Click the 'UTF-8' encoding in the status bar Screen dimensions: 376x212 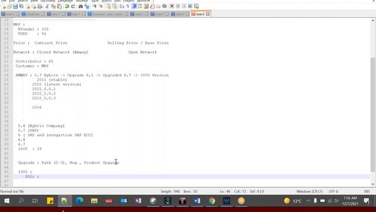(334, 191)
